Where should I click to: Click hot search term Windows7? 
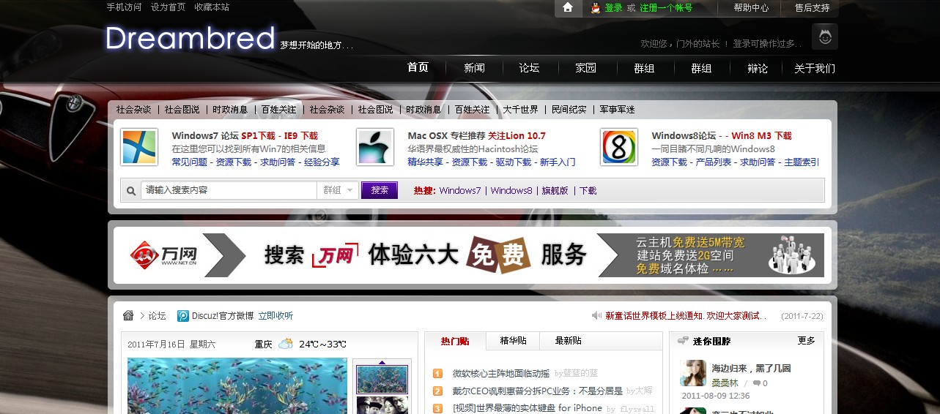[460, 191]
